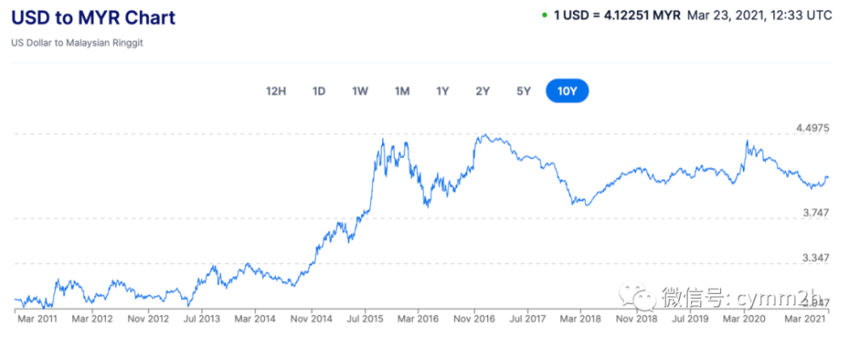The width and height of the screenshot is (849, 337).
Task: Click the Mar 2020 axis date marker
Action: pyautogui.click(x=746, y=318)
